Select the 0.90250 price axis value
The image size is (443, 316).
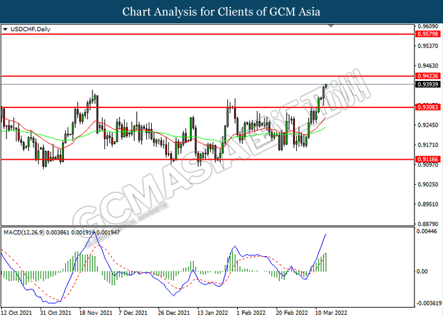tap(428, 185)
